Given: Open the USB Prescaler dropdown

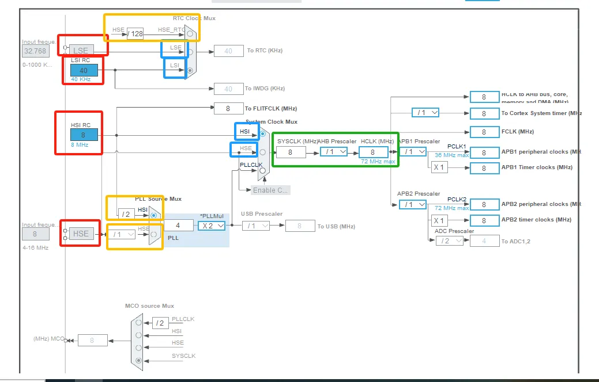Looking at the screenshot, I should pyautogui.click(x=255, y=226).
